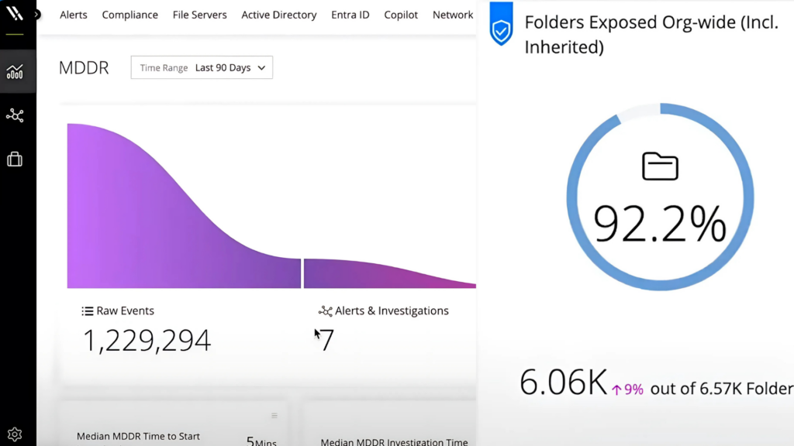Open the Time Range Last 90 Days dropdown
The image size is (794, 446).
pos(202,67)
